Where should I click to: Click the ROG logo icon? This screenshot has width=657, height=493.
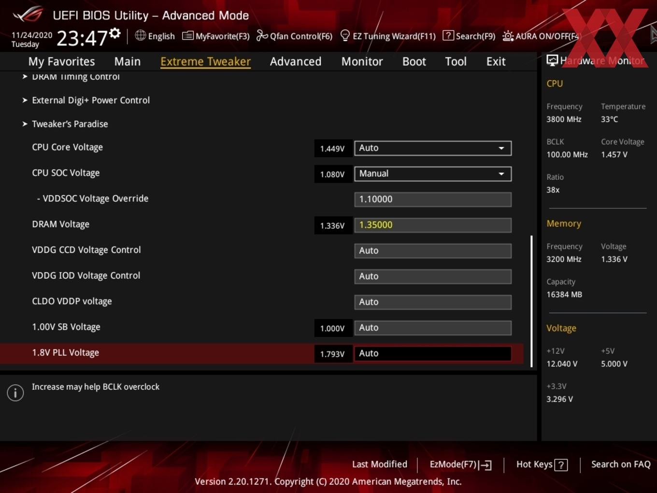(28, 14)
